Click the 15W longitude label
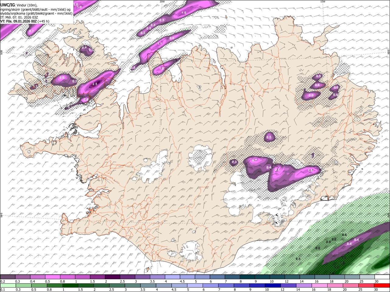Screen dimensions: 390x292 (x=323, y=2)
